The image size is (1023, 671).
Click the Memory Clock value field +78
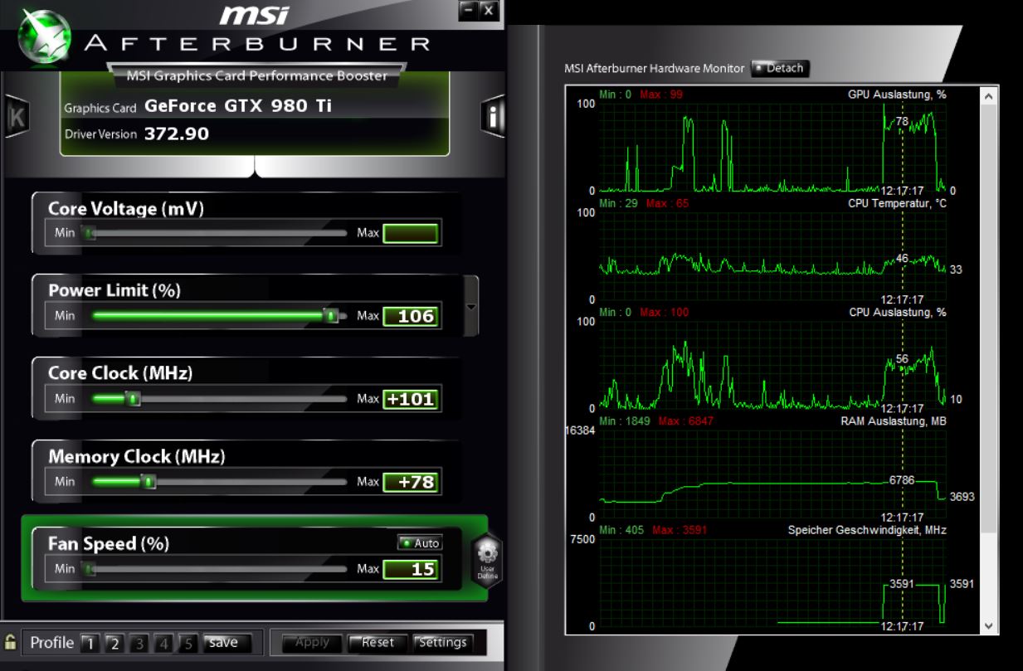tap(410, 482)
